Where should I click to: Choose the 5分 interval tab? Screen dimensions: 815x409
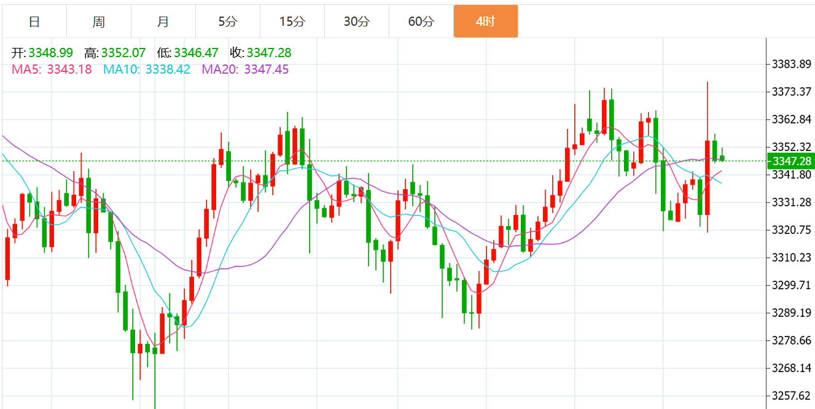[x=228, y=21]
